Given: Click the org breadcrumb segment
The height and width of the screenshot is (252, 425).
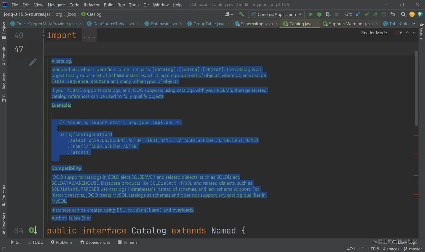Looking at the screenshot, I should pos(59,14).
